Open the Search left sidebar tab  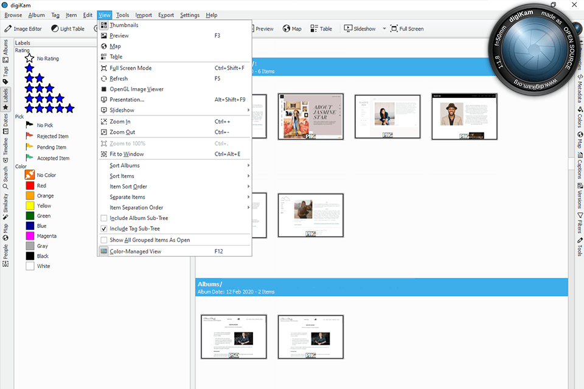click(5, 178)
